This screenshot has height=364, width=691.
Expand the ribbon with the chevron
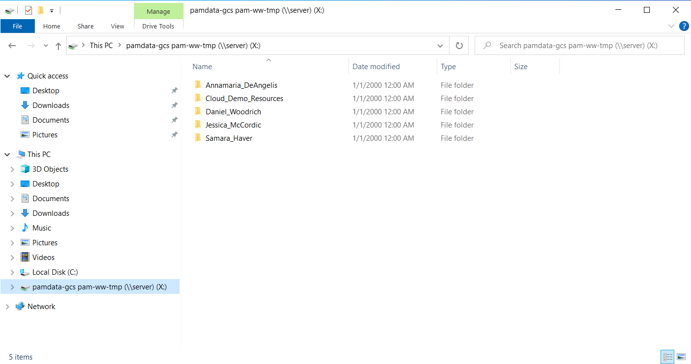tap(671, 26)
